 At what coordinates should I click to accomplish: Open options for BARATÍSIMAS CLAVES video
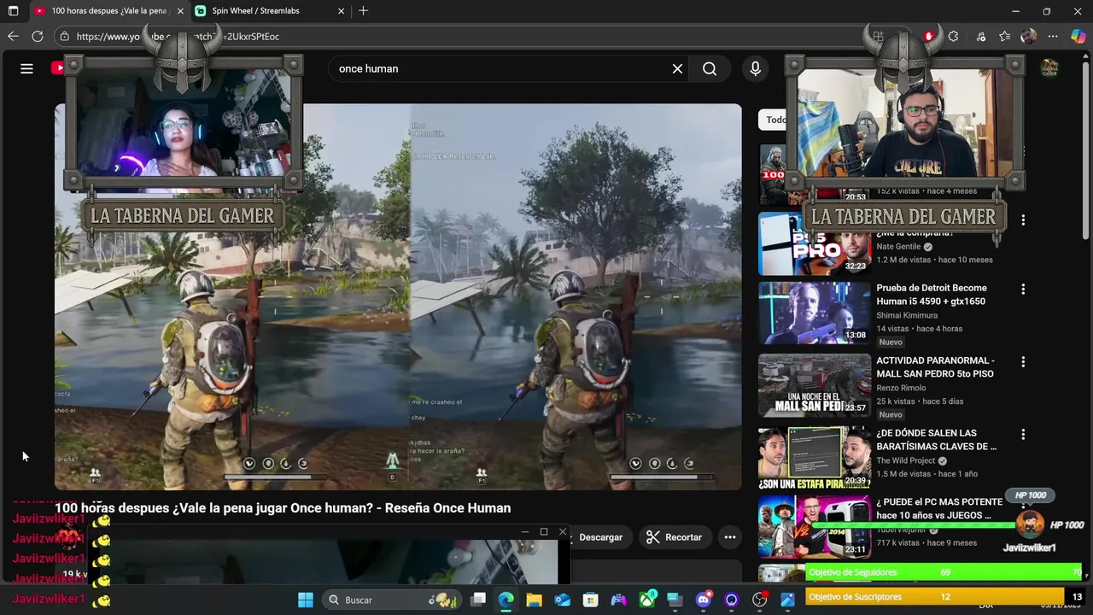point(1023,435)
